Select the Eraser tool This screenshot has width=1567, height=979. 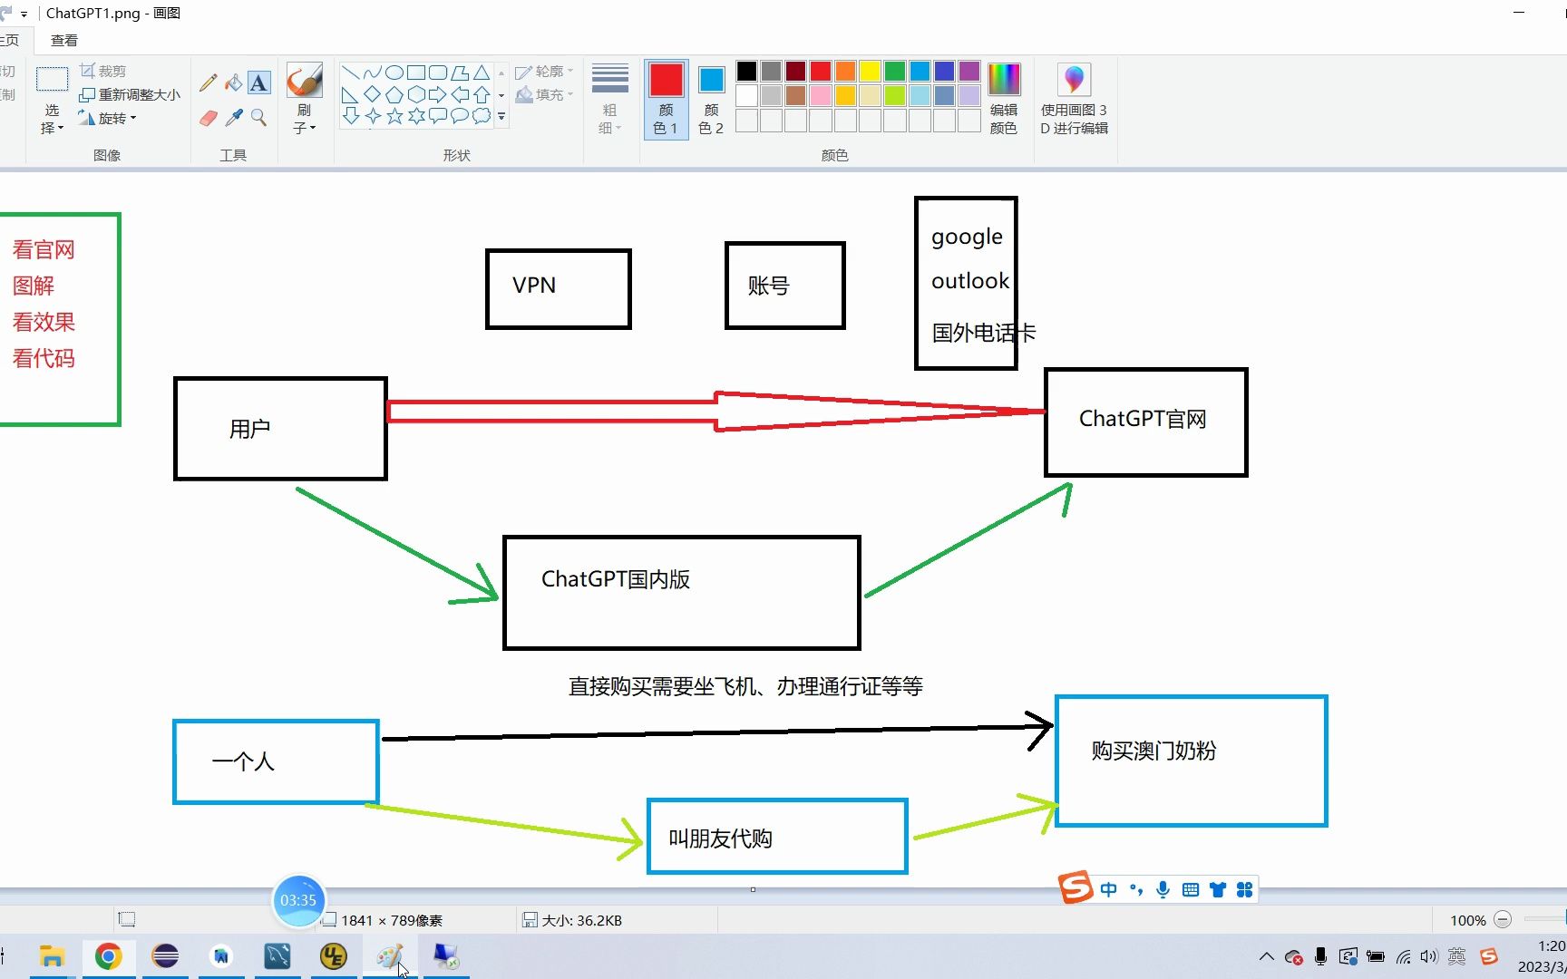coord(208,118)
